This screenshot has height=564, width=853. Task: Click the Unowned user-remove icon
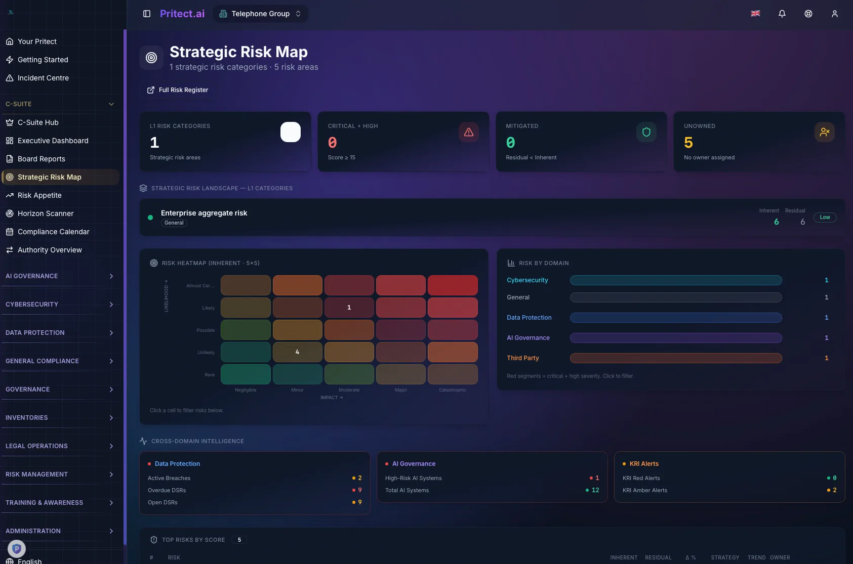tap(825, 132)
